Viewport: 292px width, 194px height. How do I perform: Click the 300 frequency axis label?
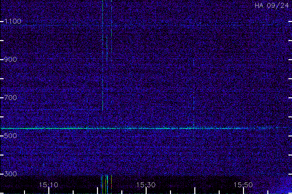(x=10, y=174)
